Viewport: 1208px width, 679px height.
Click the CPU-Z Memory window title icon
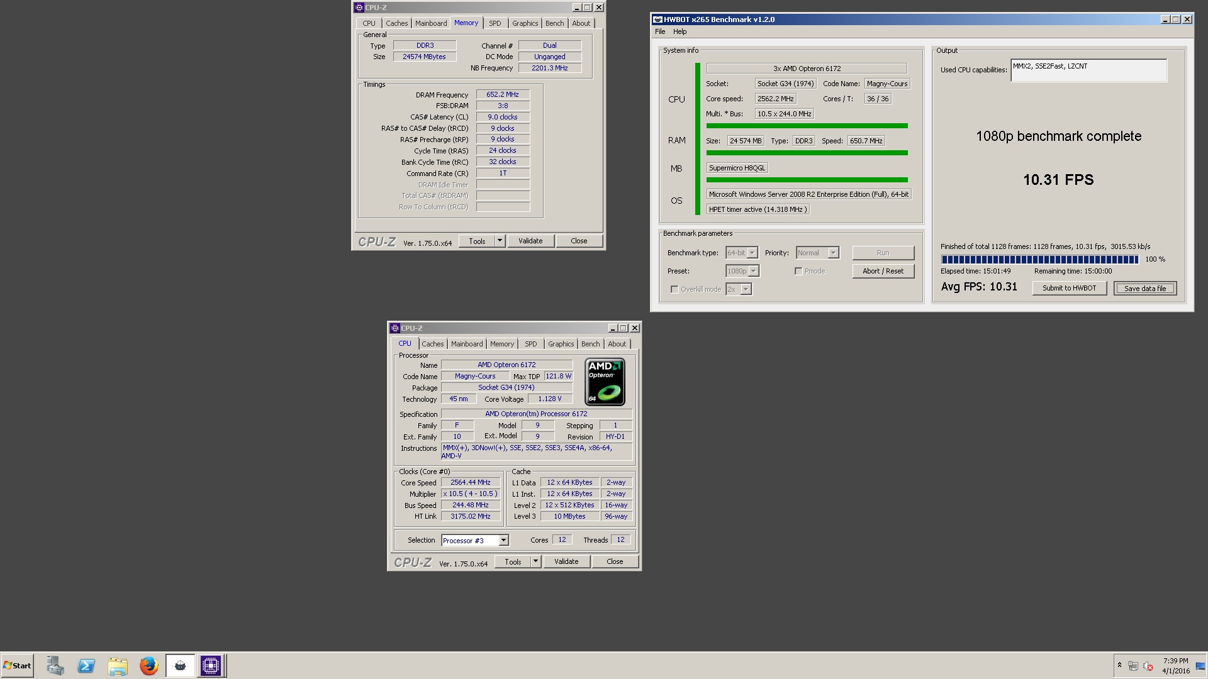(x=359, y=8)
